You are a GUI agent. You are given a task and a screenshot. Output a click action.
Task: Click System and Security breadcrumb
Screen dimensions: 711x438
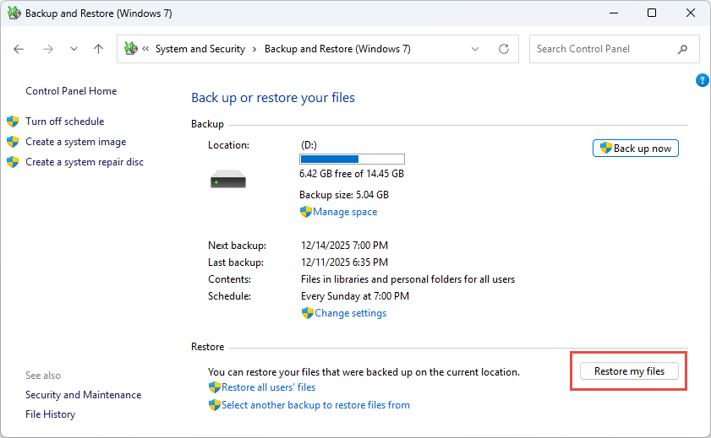coord(200,49)
